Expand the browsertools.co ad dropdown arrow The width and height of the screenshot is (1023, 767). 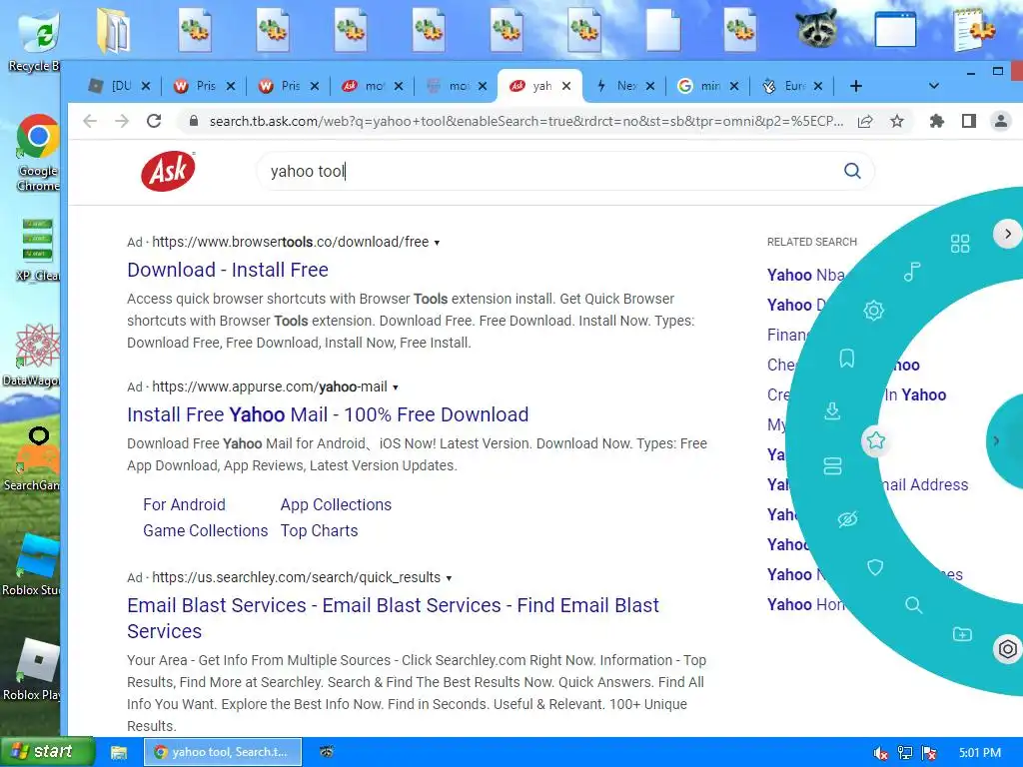pyautogui.click(x=438, y=243)
